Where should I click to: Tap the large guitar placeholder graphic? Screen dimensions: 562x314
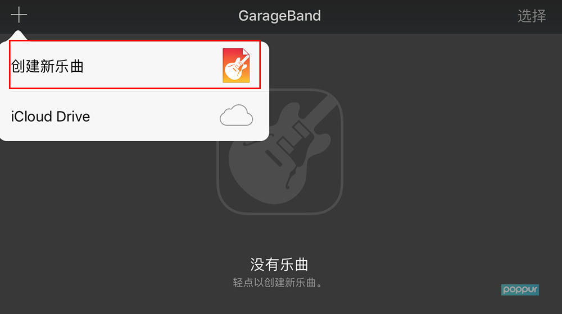(280, 152)
